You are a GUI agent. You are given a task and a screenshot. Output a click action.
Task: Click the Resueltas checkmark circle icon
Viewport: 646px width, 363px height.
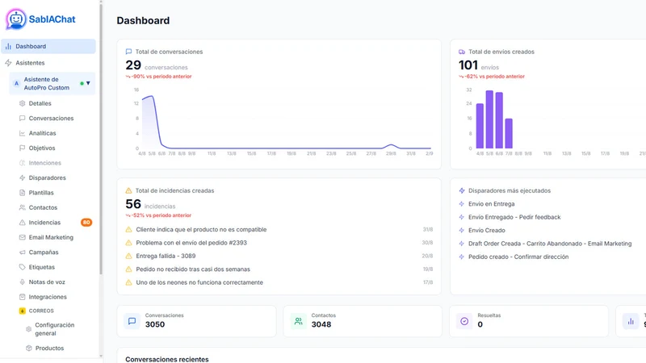pos(464,321)
